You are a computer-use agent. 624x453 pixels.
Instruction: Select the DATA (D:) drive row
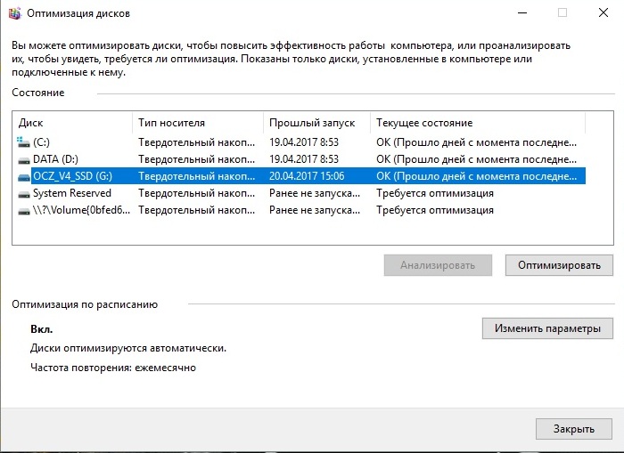(301, 159)
